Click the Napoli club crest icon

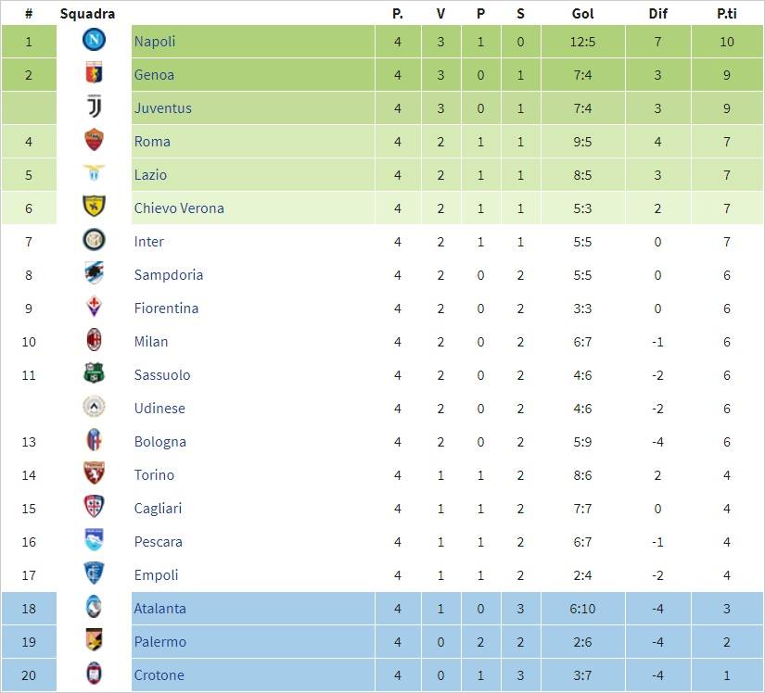click(94, 41)
